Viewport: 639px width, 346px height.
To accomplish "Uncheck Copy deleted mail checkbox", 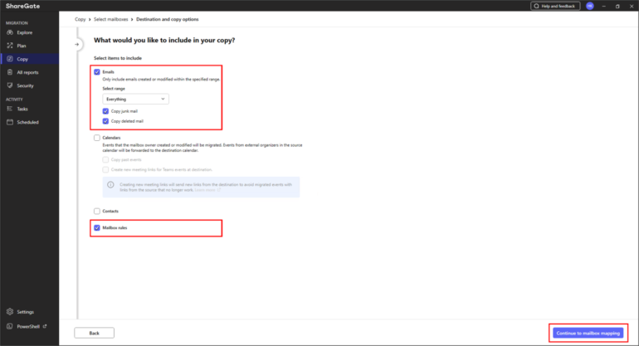I will pos(105,121).
